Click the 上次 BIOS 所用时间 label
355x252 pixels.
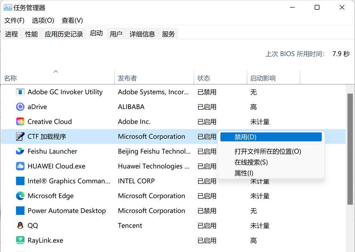[x=295, y=54]
